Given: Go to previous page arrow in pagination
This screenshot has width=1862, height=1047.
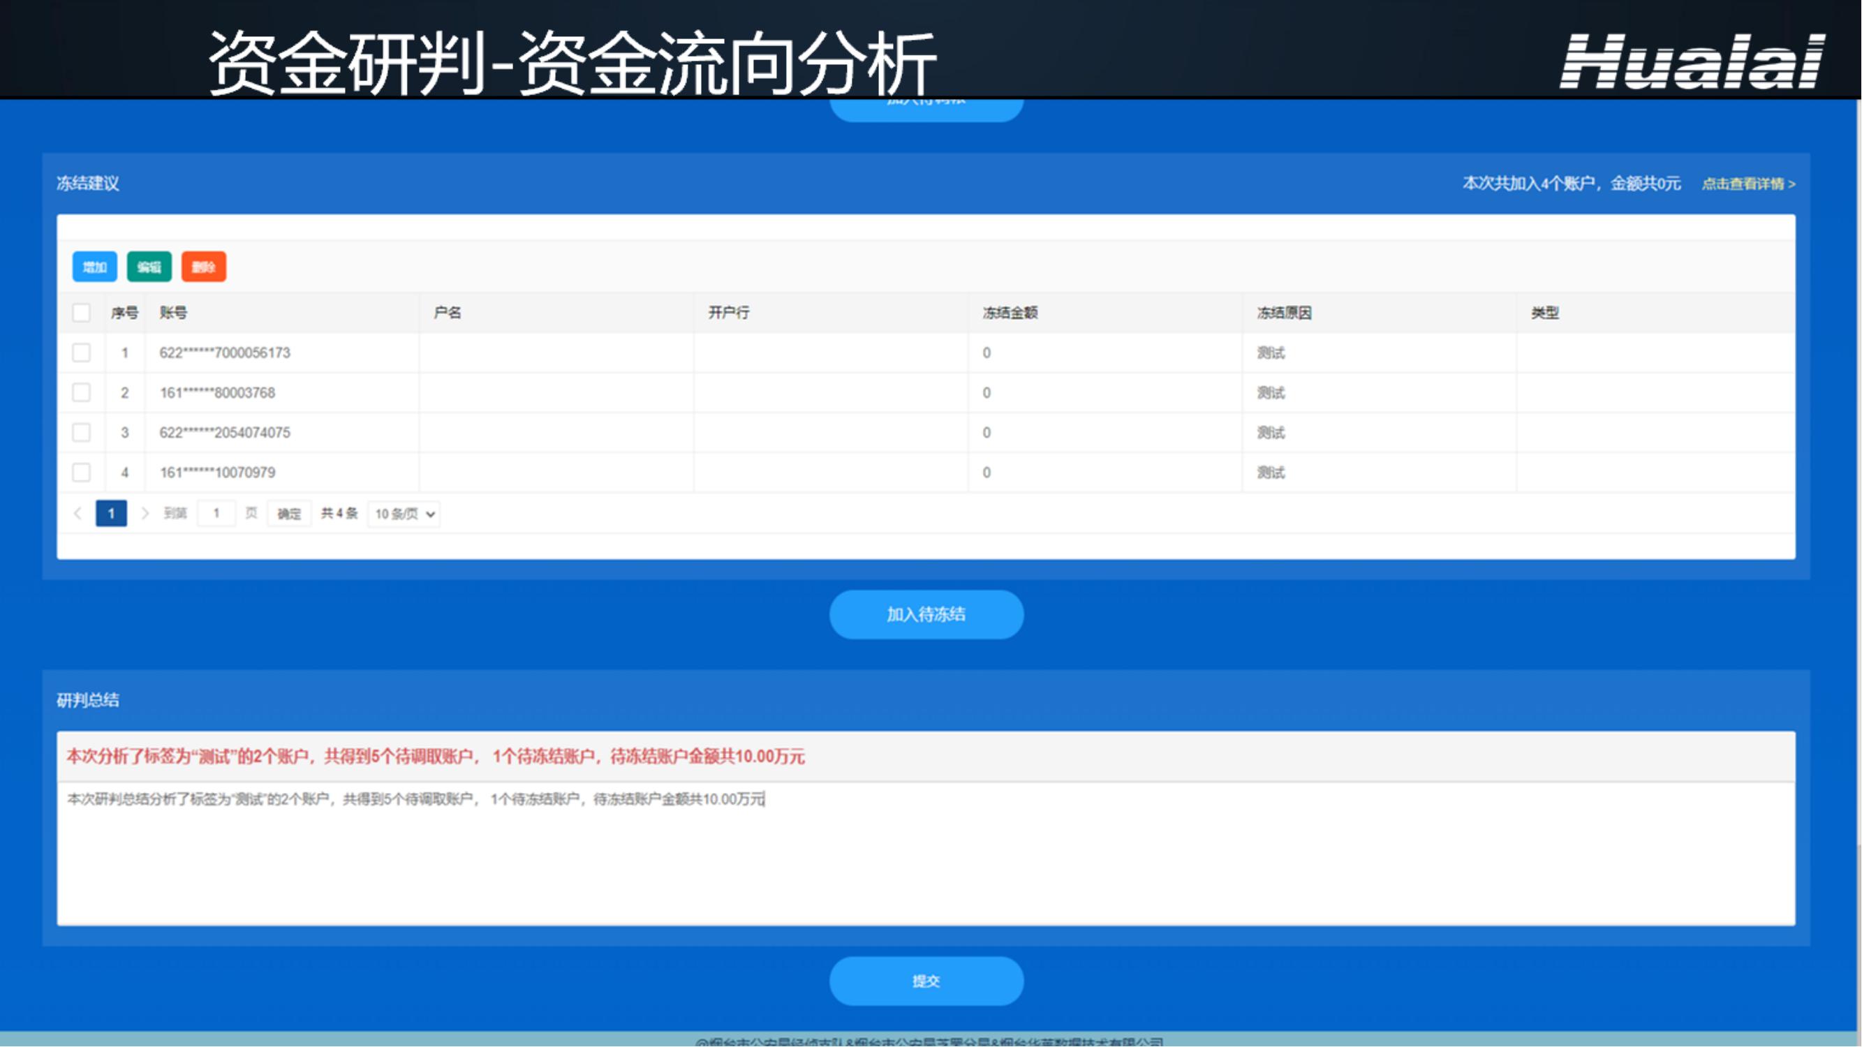Looking at the screenshot, I should (78, 513).
